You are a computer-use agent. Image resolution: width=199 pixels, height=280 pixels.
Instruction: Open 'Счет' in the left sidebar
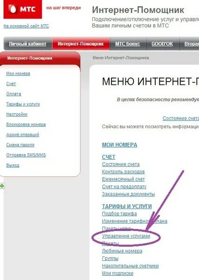(x=11, y=84)
